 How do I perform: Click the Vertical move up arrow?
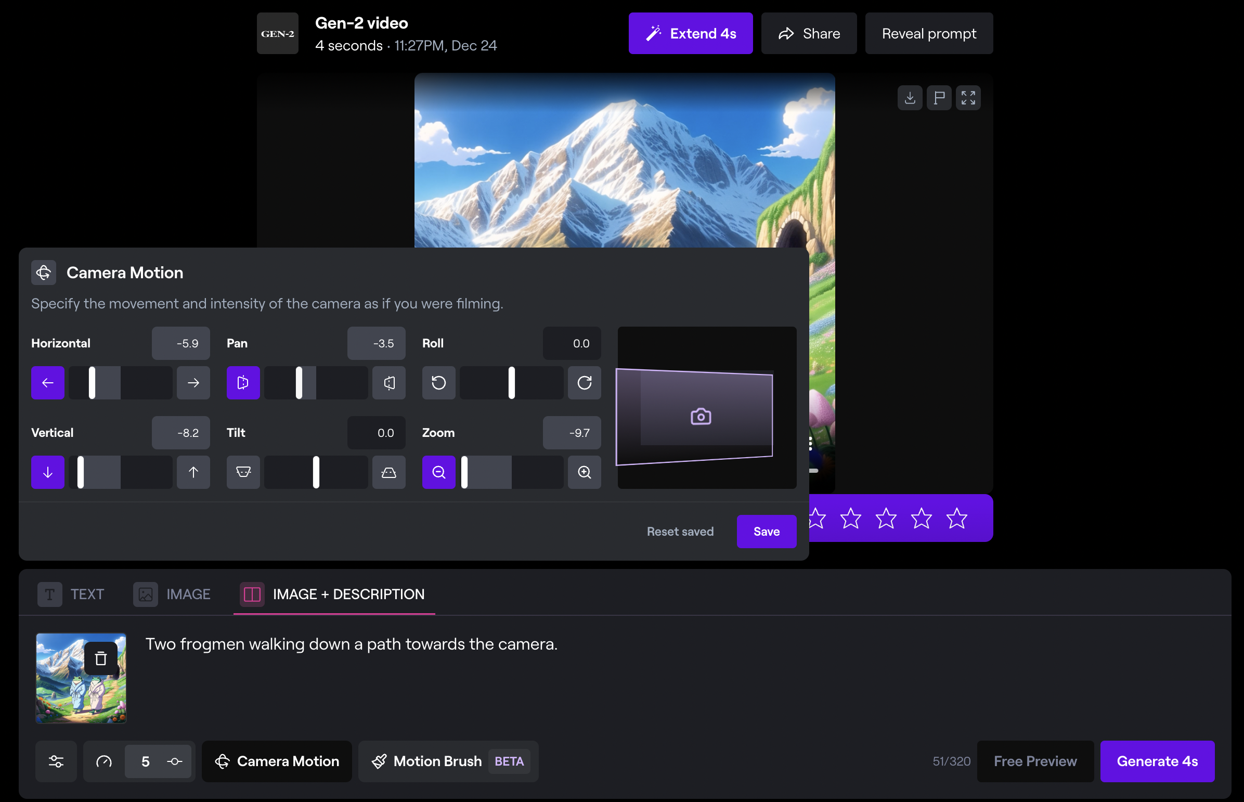click(193, 472)
